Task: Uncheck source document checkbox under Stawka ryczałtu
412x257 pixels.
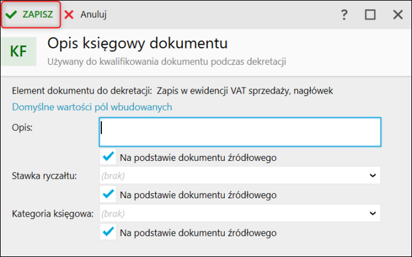Action: (109, 195)
